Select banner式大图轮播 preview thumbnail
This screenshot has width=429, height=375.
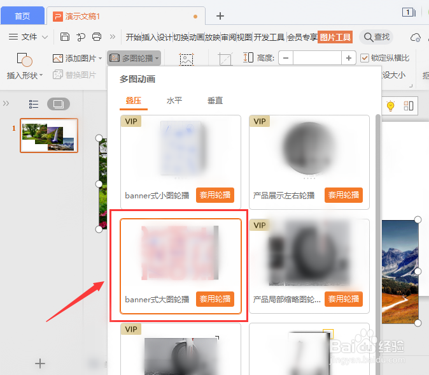180,253
